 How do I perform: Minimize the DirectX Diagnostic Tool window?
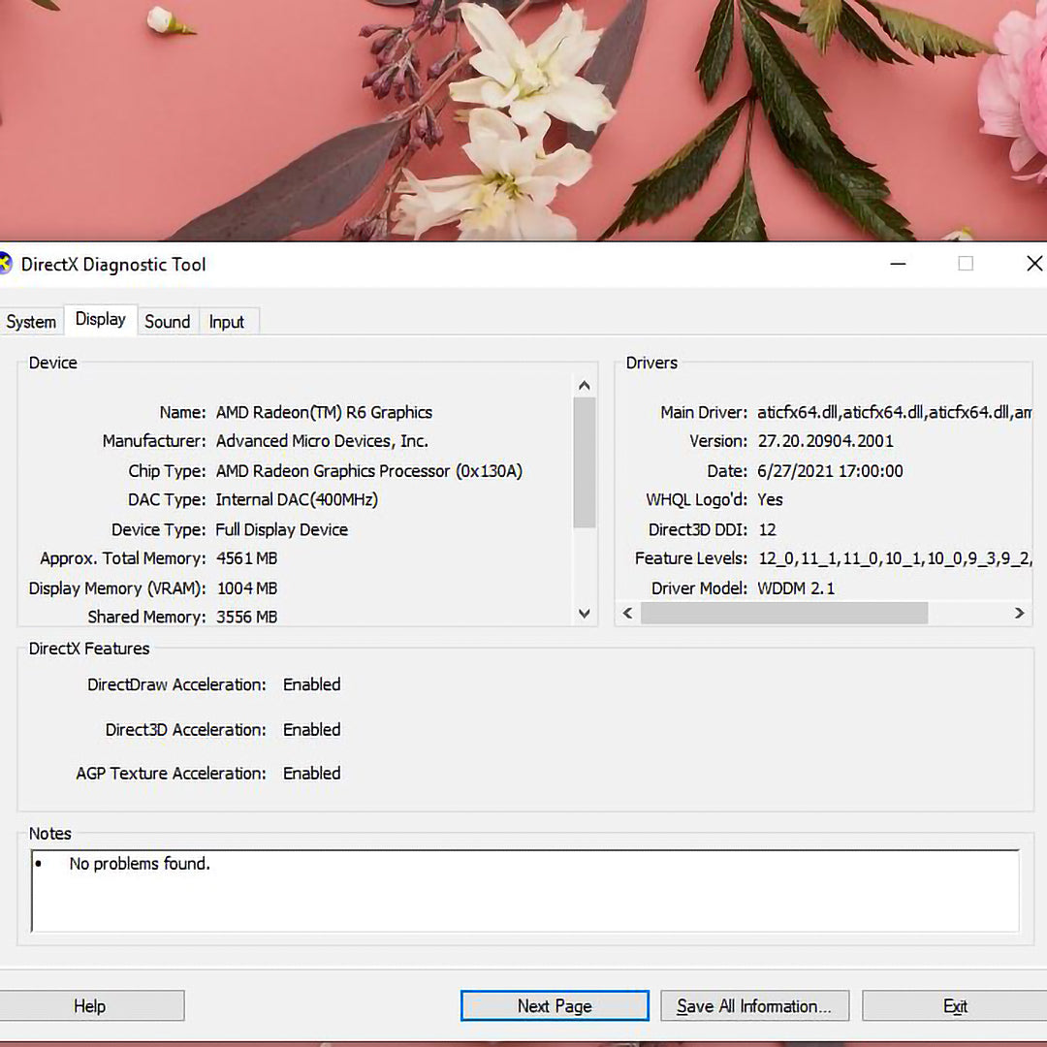point(899,264)
